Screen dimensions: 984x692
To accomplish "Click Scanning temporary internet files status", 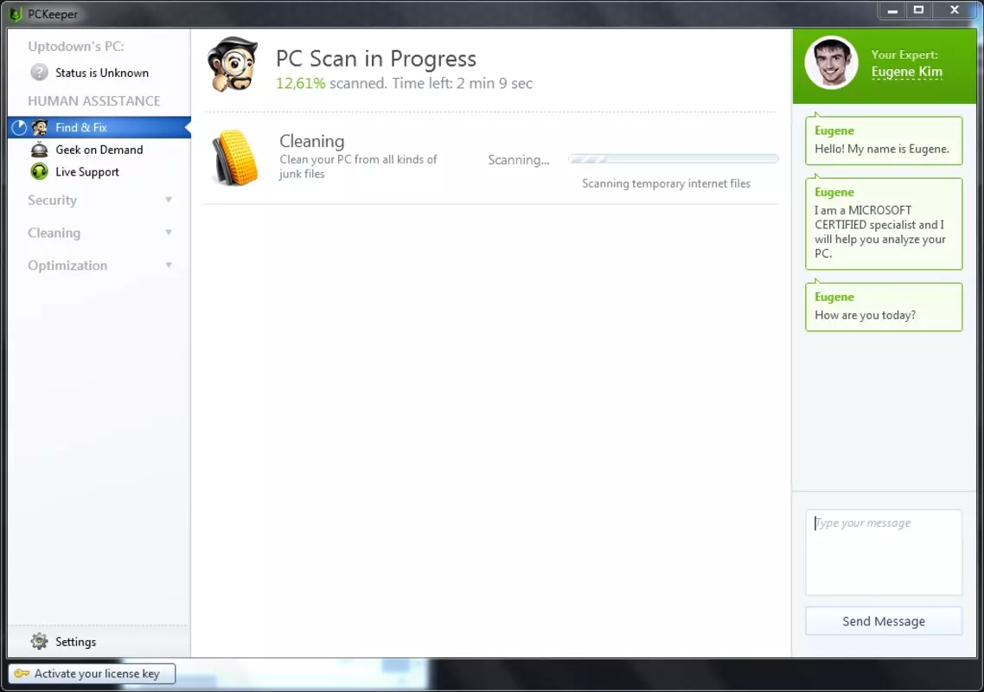I will [666, 183].
